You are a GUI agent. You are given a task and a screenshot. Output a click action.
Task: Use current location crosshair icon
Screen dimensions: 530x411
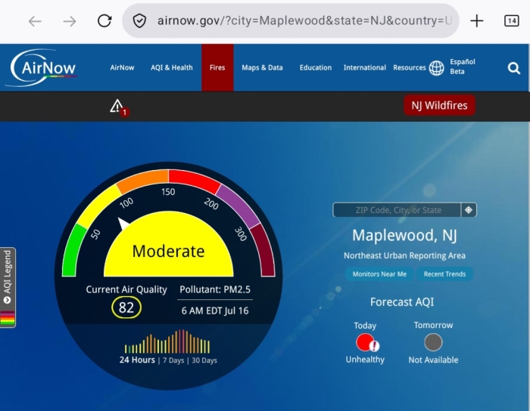point(469,210)
